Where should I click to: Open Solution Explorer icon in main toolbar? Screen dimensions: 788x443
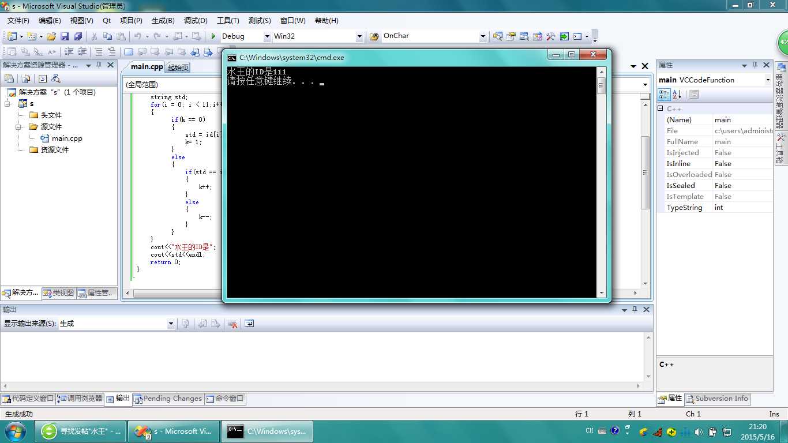[497, 36]
